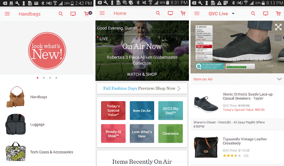Tap Clearance tile
Viewport: 284px width, 166px height.
(x=170, y=133)
